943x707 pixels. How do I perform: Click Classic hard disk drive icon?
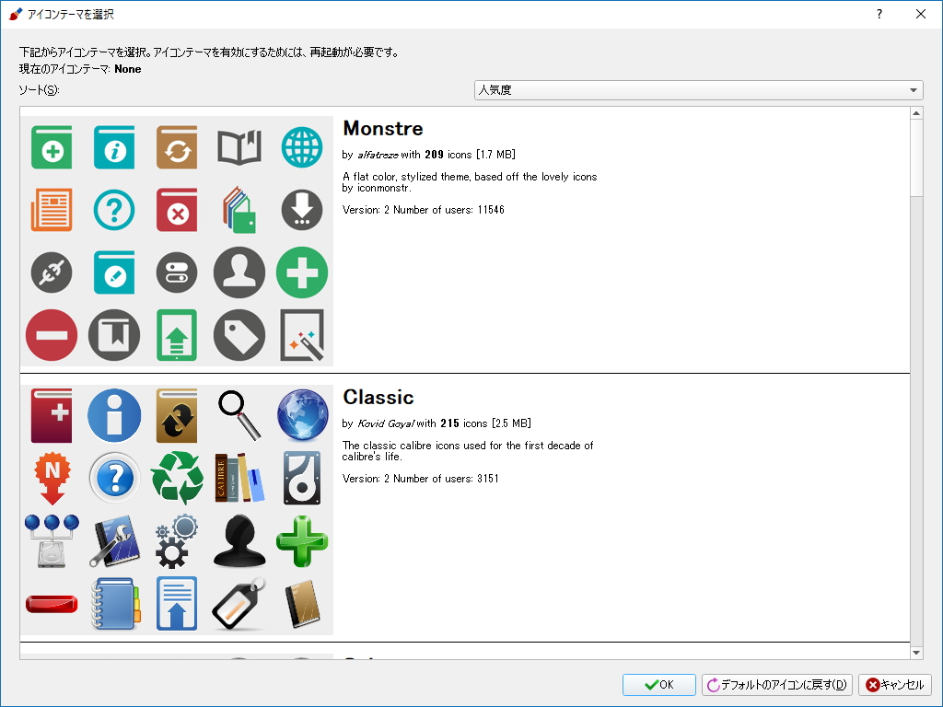(x=302, y=478)
